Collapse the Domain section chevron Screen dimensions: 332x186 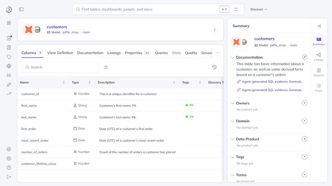pyautogui.click(x=232, y=121)
